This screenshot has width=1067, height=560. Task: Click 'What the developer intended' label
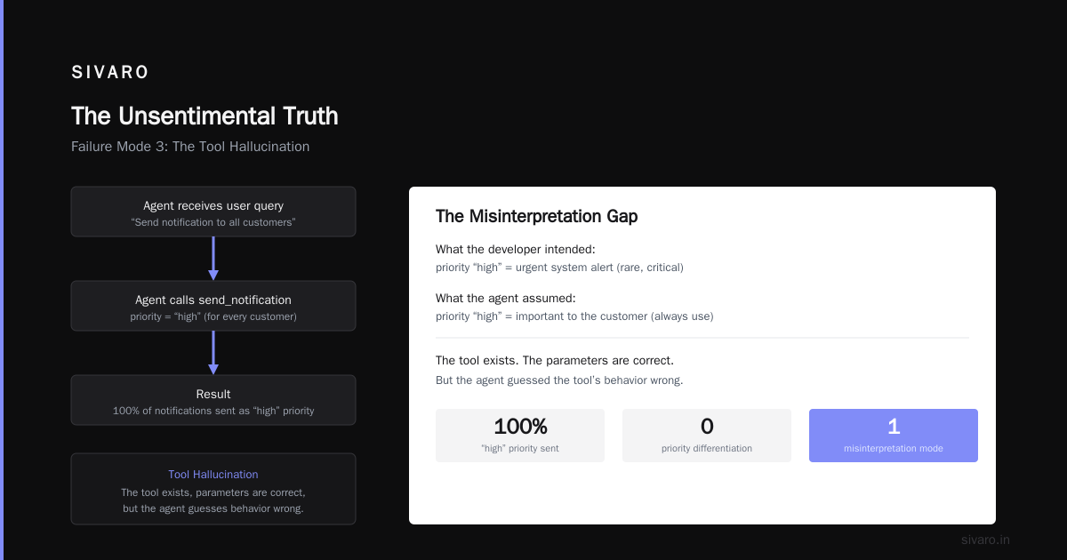[516, 250]
